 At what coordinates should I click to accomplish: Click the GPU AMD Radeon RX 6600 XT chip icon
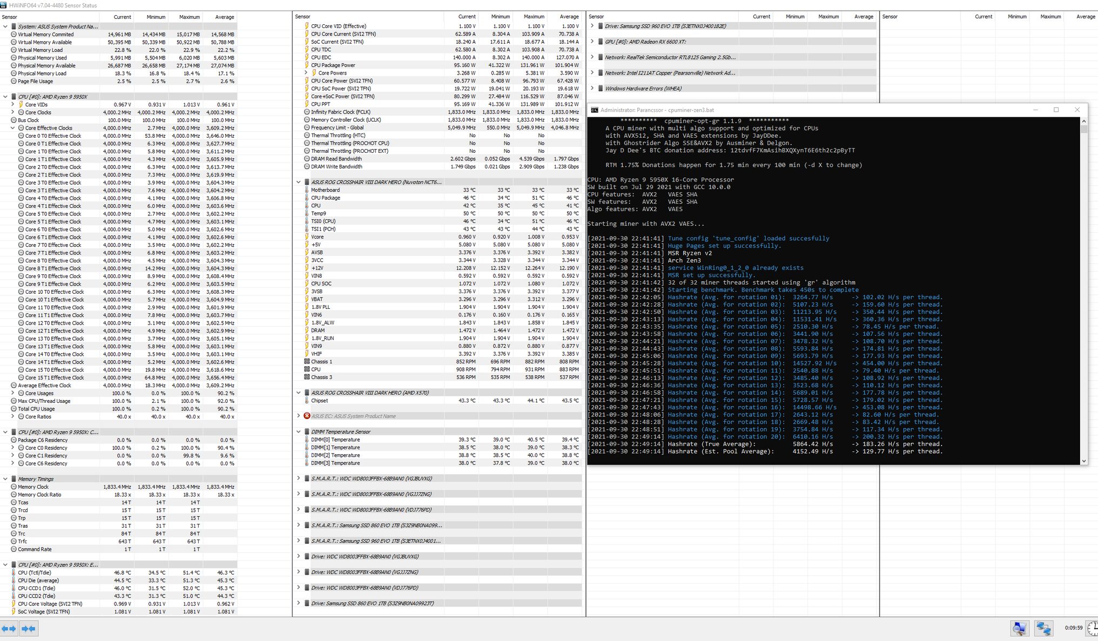[x=600, y=42]
